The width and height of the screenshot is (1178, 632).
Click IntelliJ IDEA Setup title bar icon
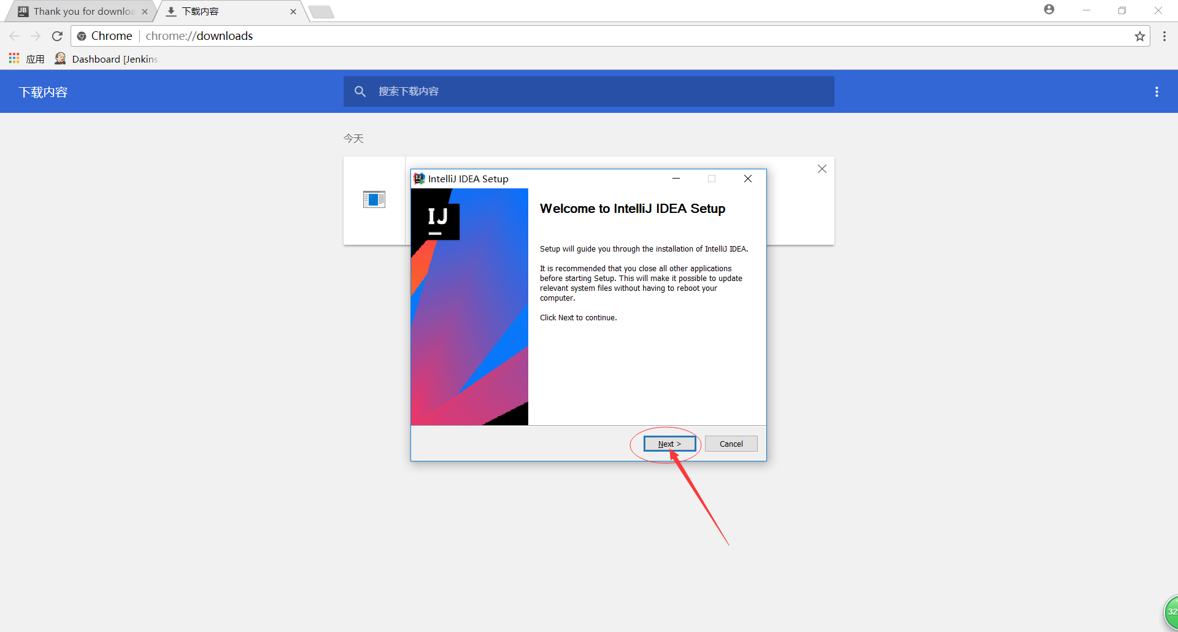(x=419, y=179)
